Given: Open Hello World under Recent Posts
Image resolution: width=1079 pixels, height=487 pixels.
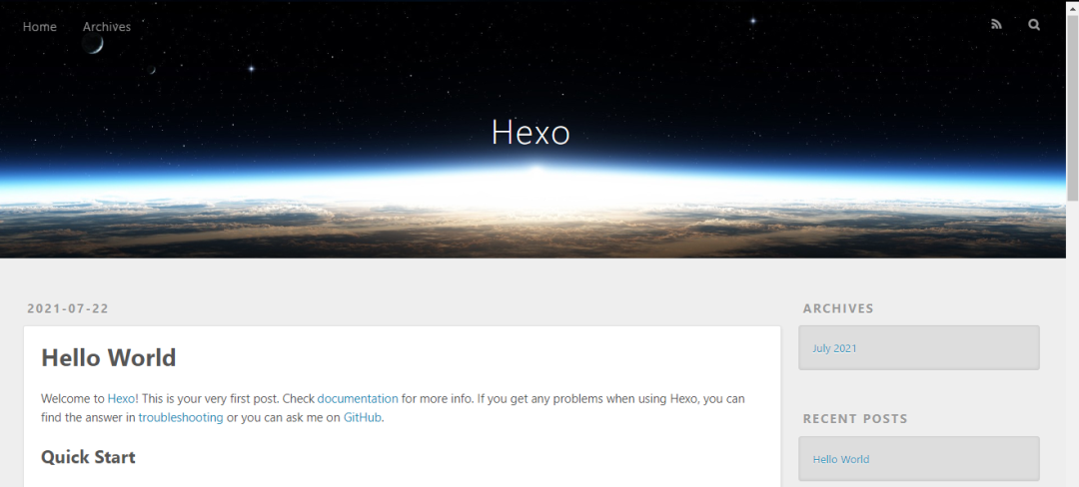Looking at the screenshot, I should [x=841, y=459].
